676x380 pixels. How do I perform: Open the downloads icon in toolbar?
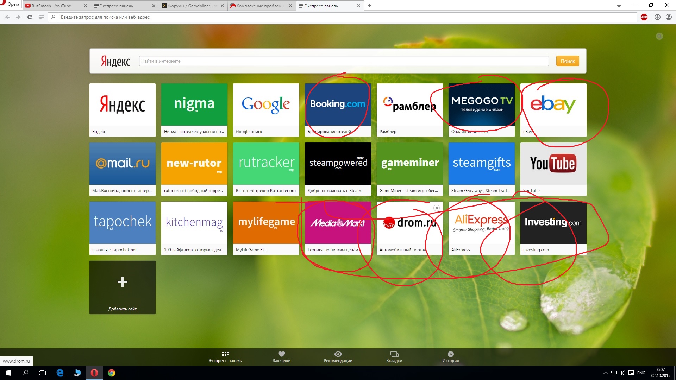[657, 17]
